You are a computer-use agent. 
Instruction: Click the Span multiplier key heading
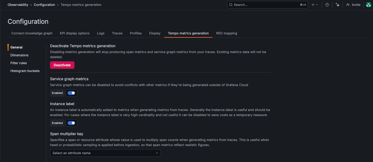pos(67,134)
